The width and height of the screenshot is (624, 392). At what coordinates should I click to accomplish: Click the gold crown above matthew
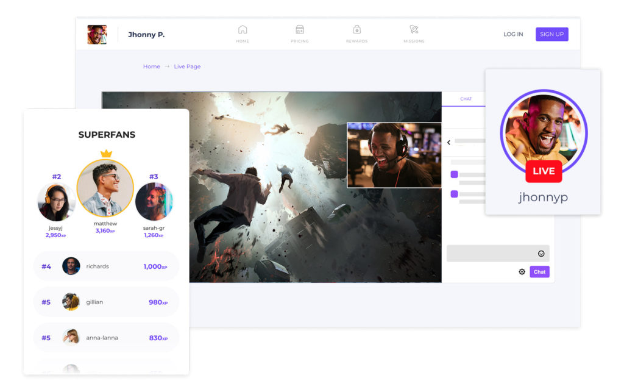click(x=106, y=154)
